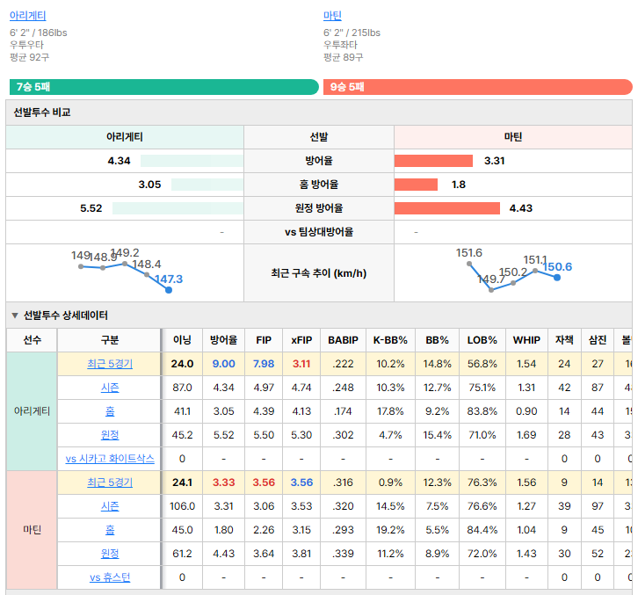Click the 149.7 point on 마틴's velocity chart
Screen dimensions: 638x595
click(x=491, y=290)
